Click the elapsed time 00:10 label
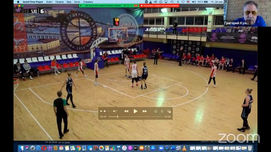 [x=103, y=117]
